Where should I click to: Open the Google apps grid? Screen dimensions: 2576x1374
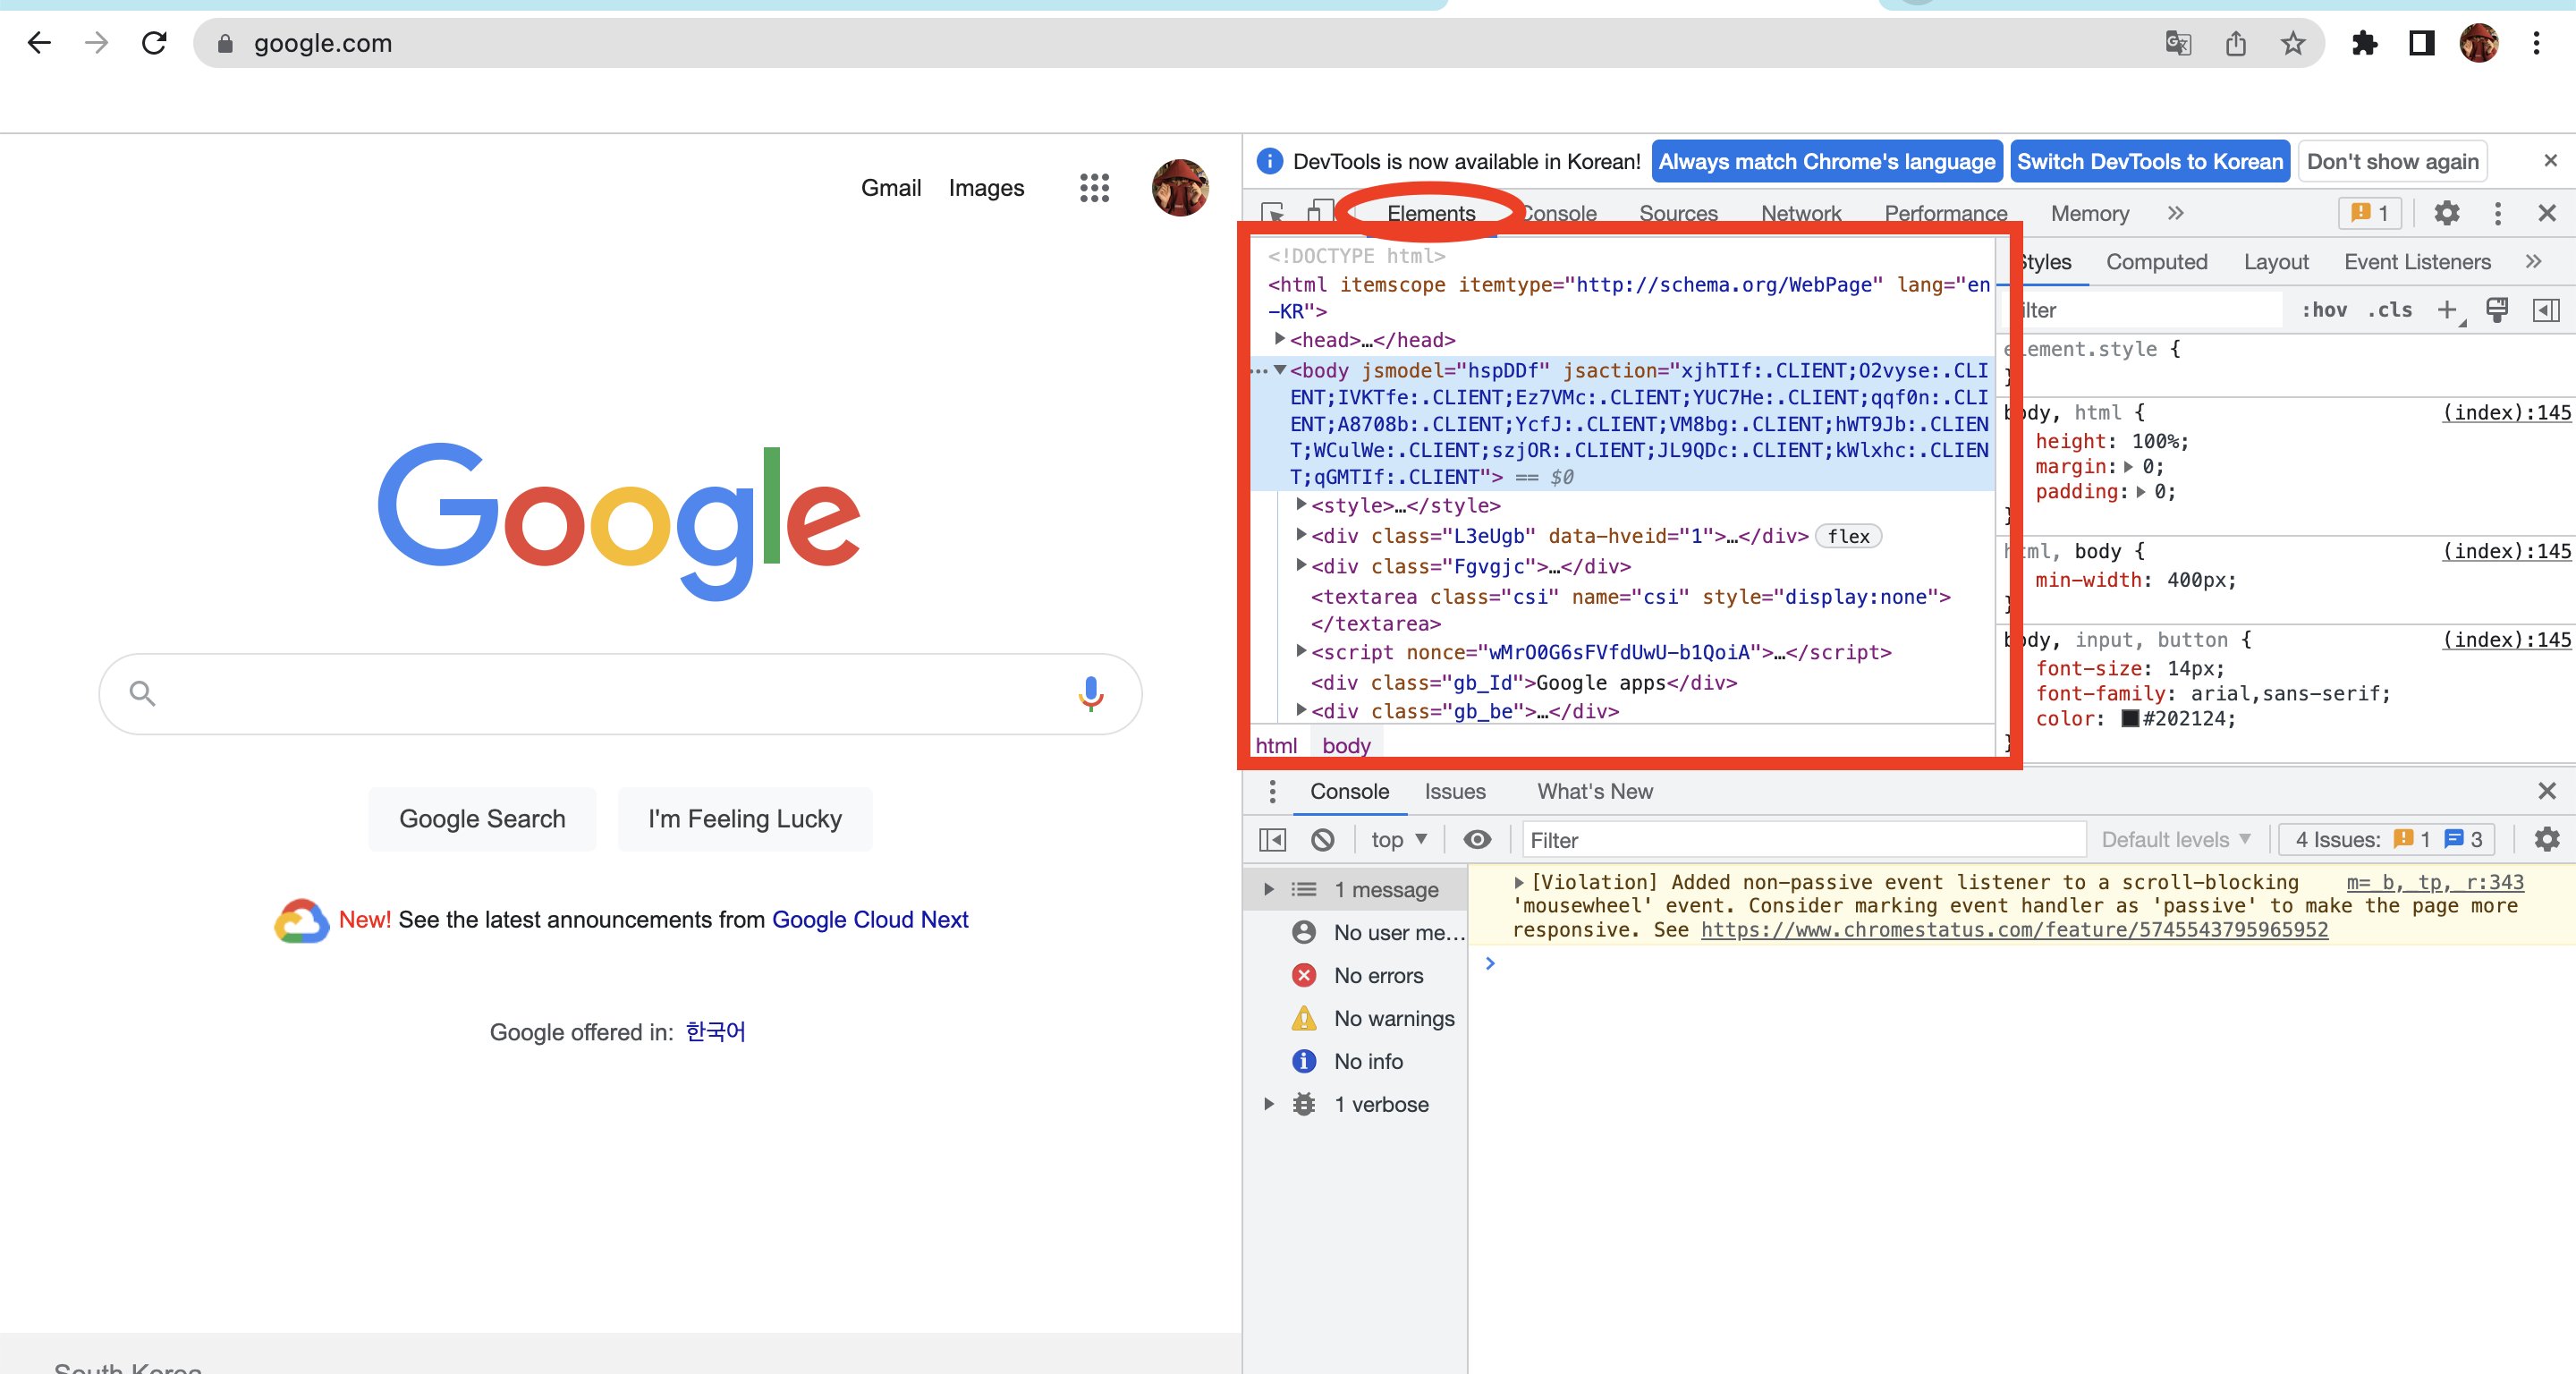1094,187
